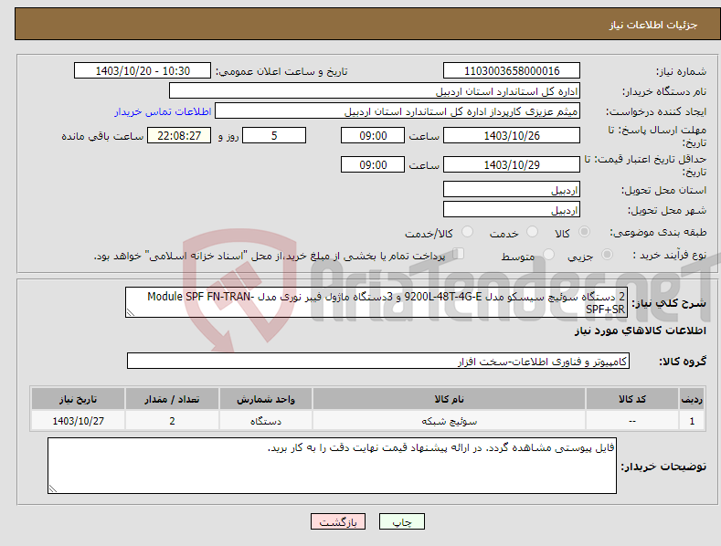Image resolution: width=721 pixels, height=546 pixels.
Task: Click the description textarea resize grip
Action: 131,312
